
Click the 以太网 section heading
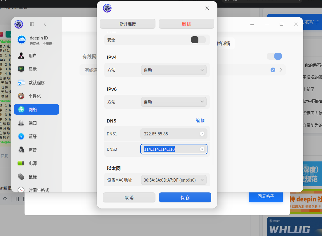pyautogui.click(x=114, y=168)
